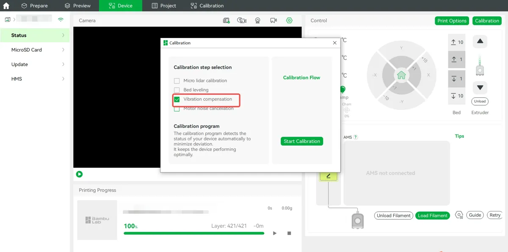Viewport: 508px width, 252px height.
Task: Click the green print progress bar
Action: click(194, 233)
